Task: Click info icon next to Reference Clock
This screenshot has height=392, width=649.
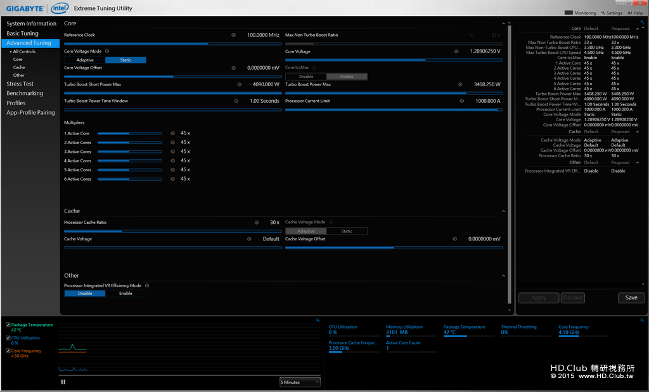Action: (234, 35)
